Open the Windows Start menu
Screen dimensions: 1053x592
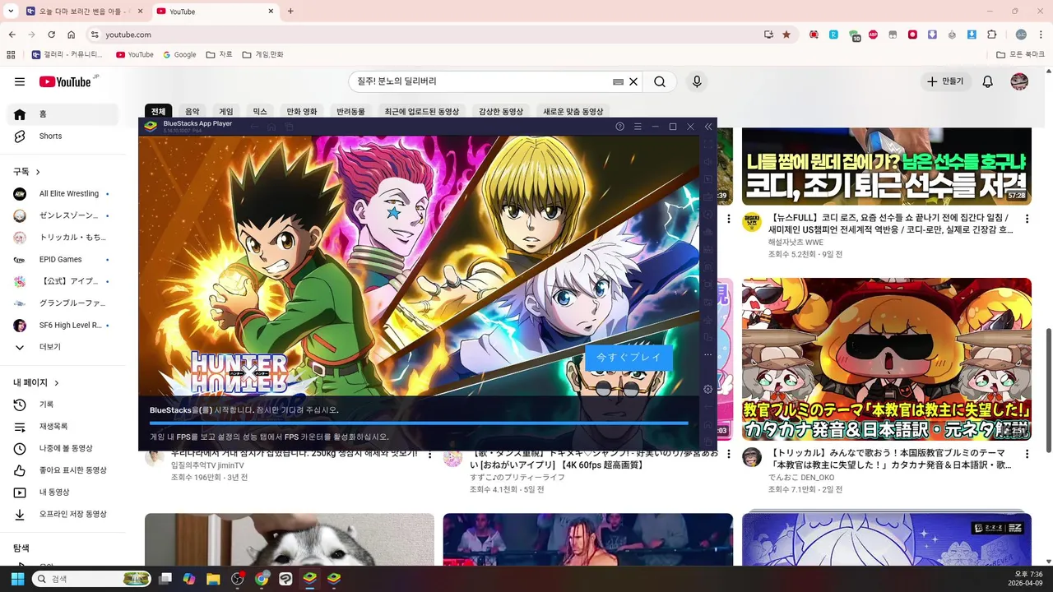pos(17,579)
